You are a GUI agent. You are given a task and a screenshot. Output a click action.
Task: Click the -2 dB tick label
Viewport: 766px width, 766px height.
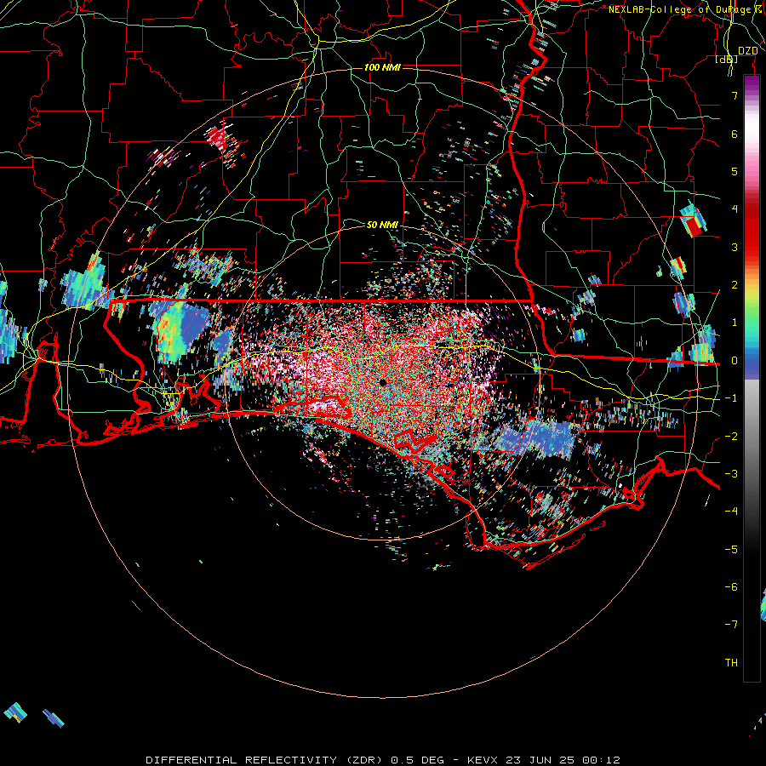pyautogui.click(x=731, y=436)
